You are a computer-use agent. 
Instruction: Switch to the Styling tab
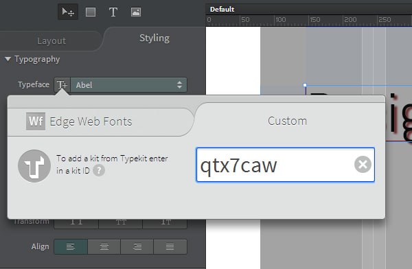(x=154, y=38)
